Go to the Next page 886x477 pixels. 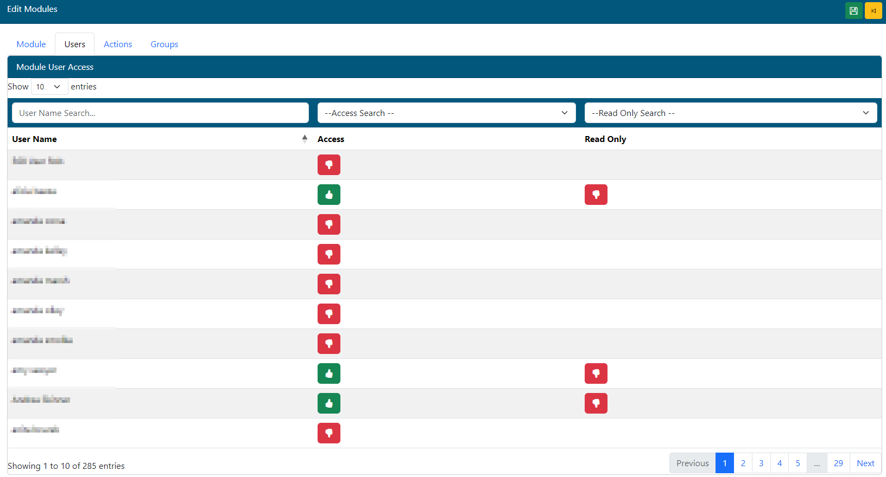(x=865, y=463)
